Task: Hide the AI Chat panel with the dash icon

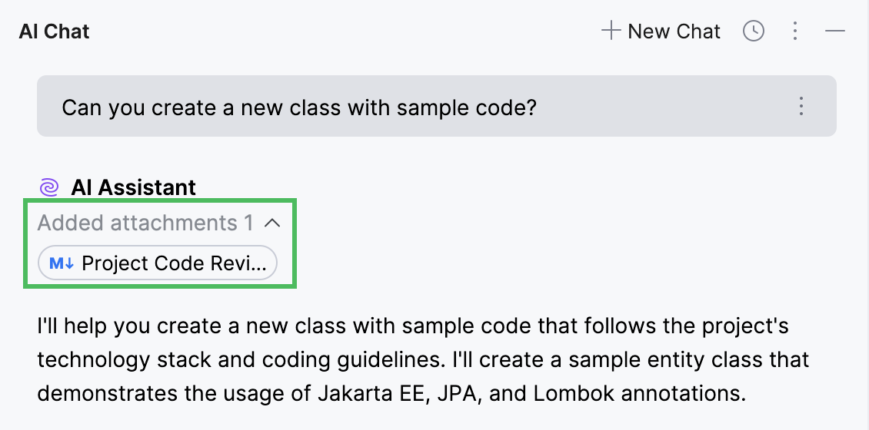Action: [x=835, y=31]
